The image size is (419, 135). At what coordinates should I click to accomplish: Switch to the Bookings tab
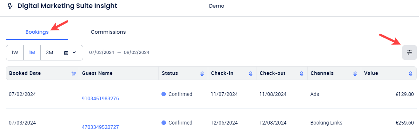click(37, 32)
